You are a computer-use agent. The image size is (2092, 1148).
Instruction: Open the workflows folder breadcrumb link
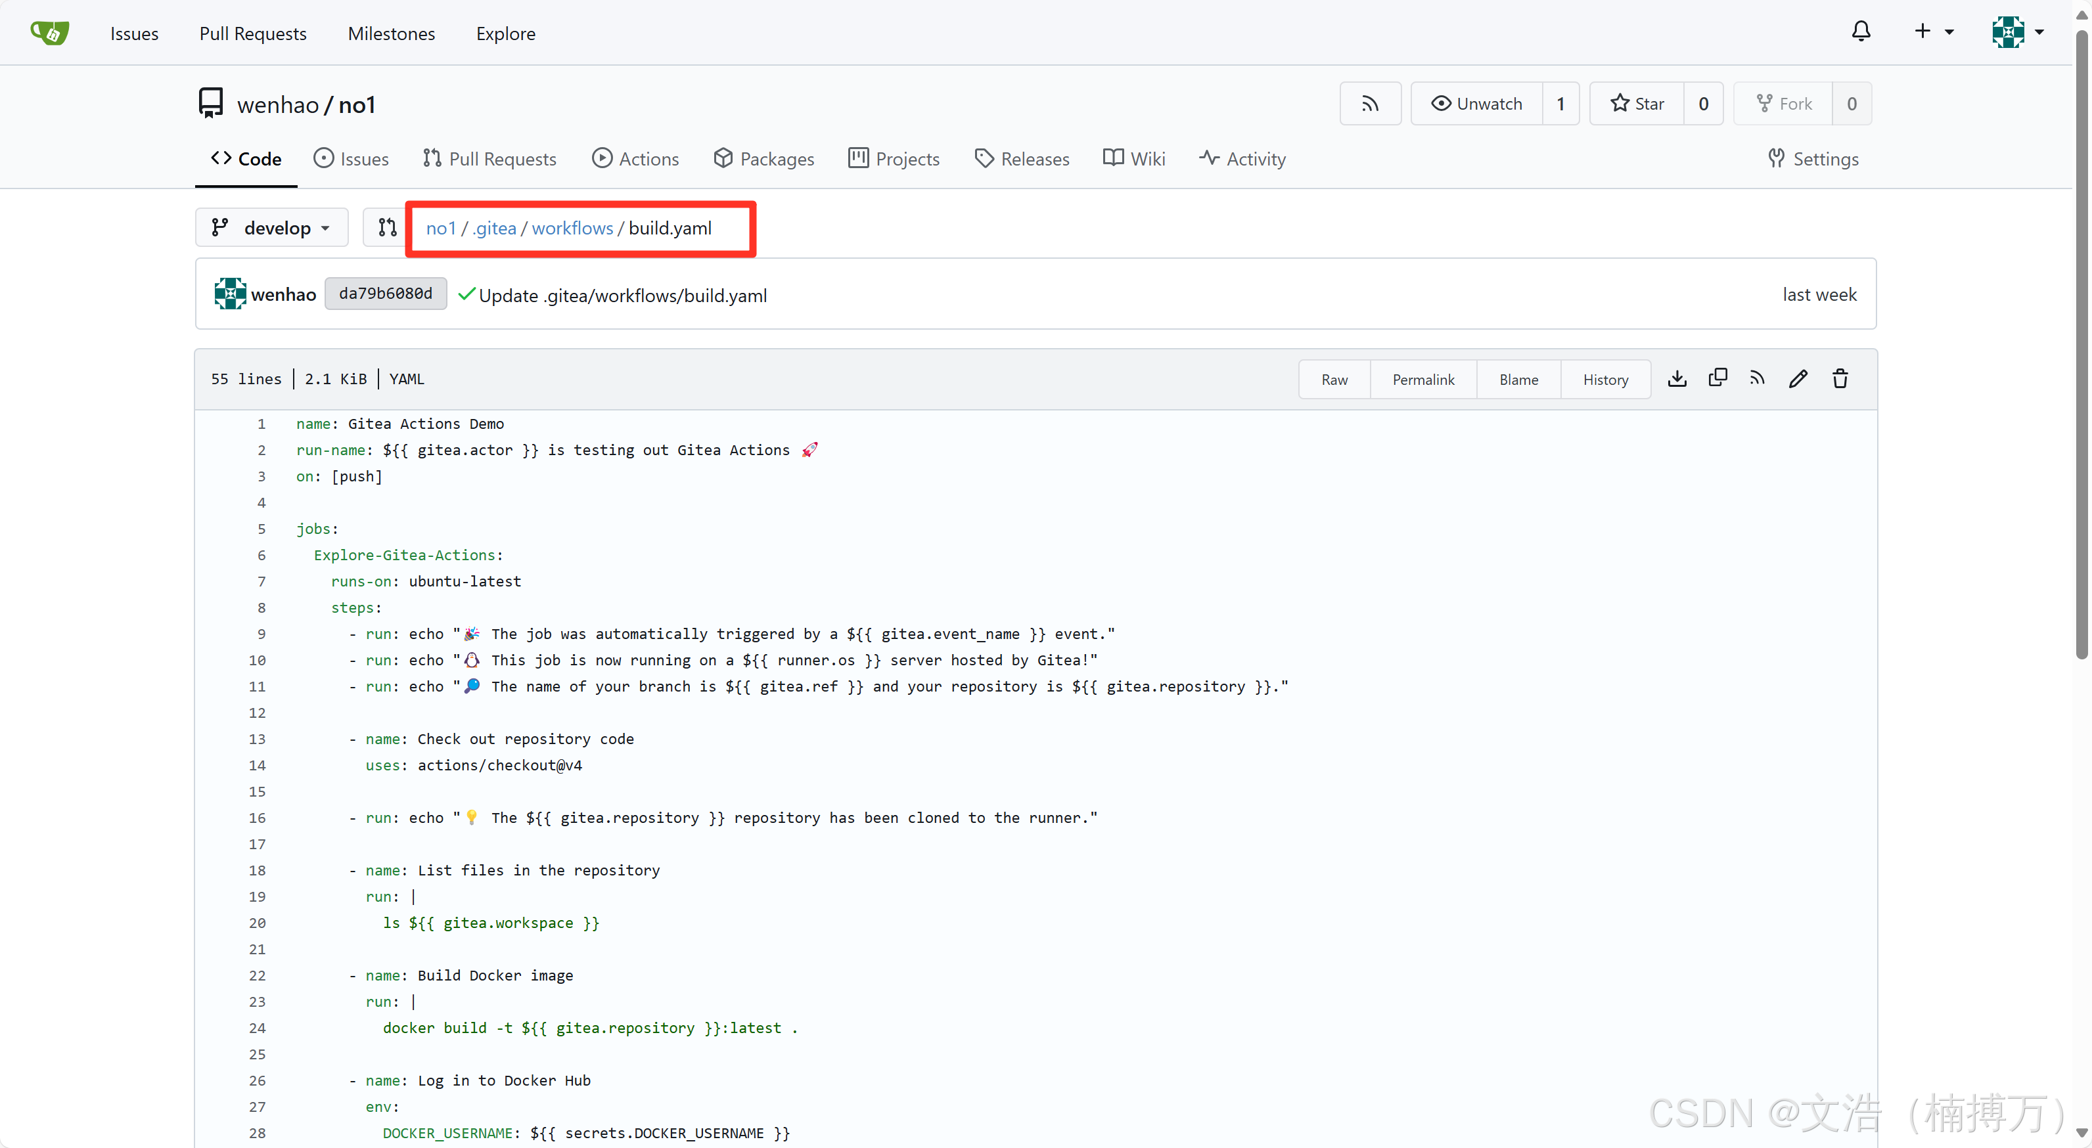pos(572,228)
